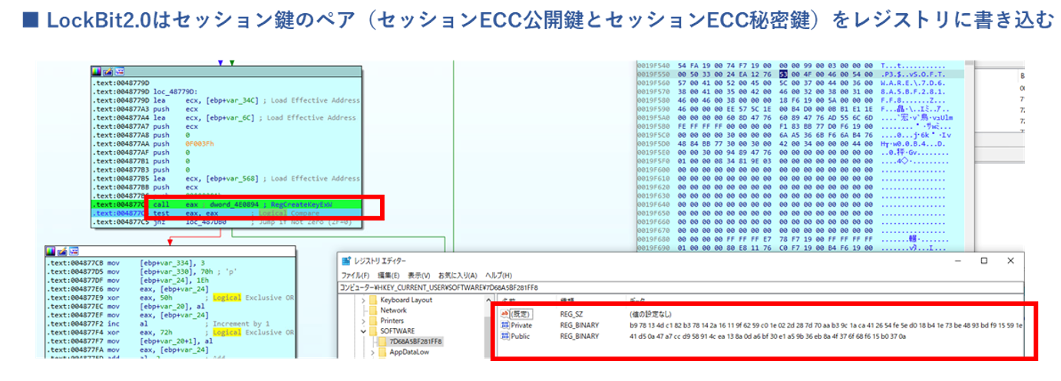Screen dimensions: 1061x381
Task: Click REG_BINARY type in Public row
Action: (x=579, y=336)
